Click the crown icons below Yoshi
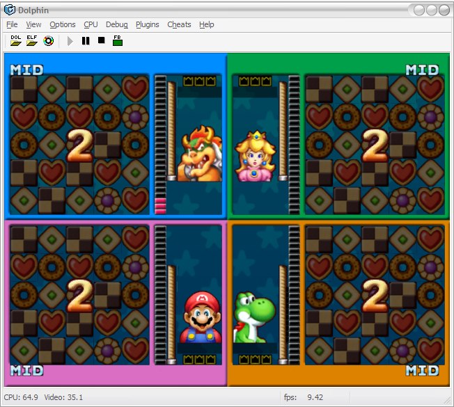Viewport: 454px width, 407px height. [255, 359]
